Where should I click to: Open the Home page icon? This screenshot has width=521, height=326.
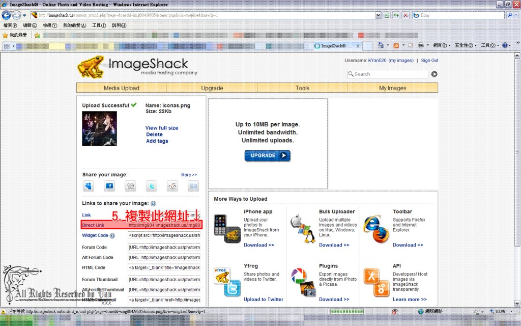tap(381, 45)
